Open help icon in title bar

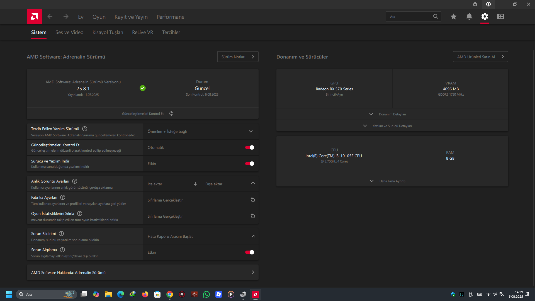488,4
